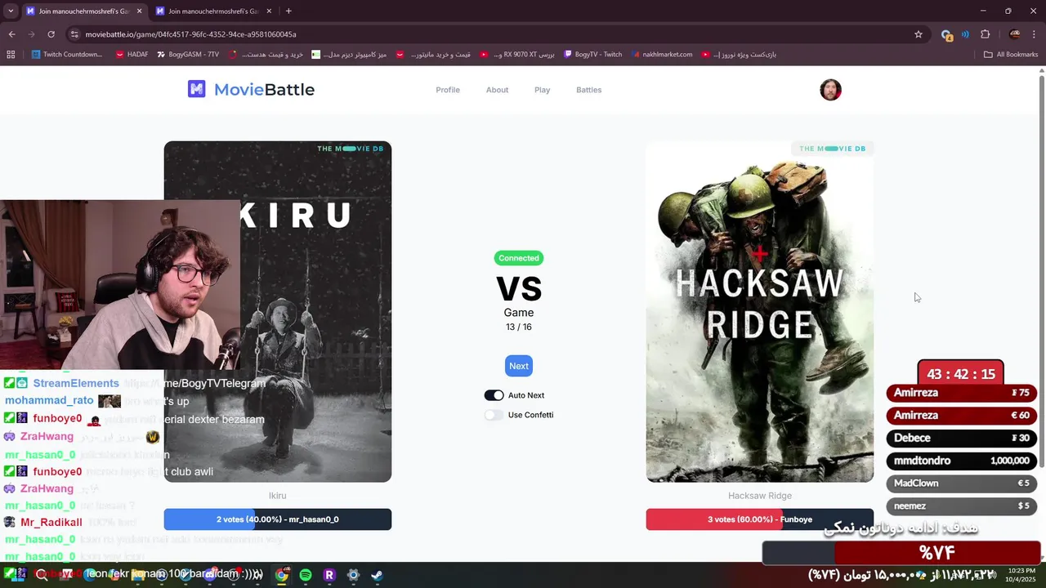Click the Windows search icon in the taskbar
Screen dimensions: 1046x588
42,575
